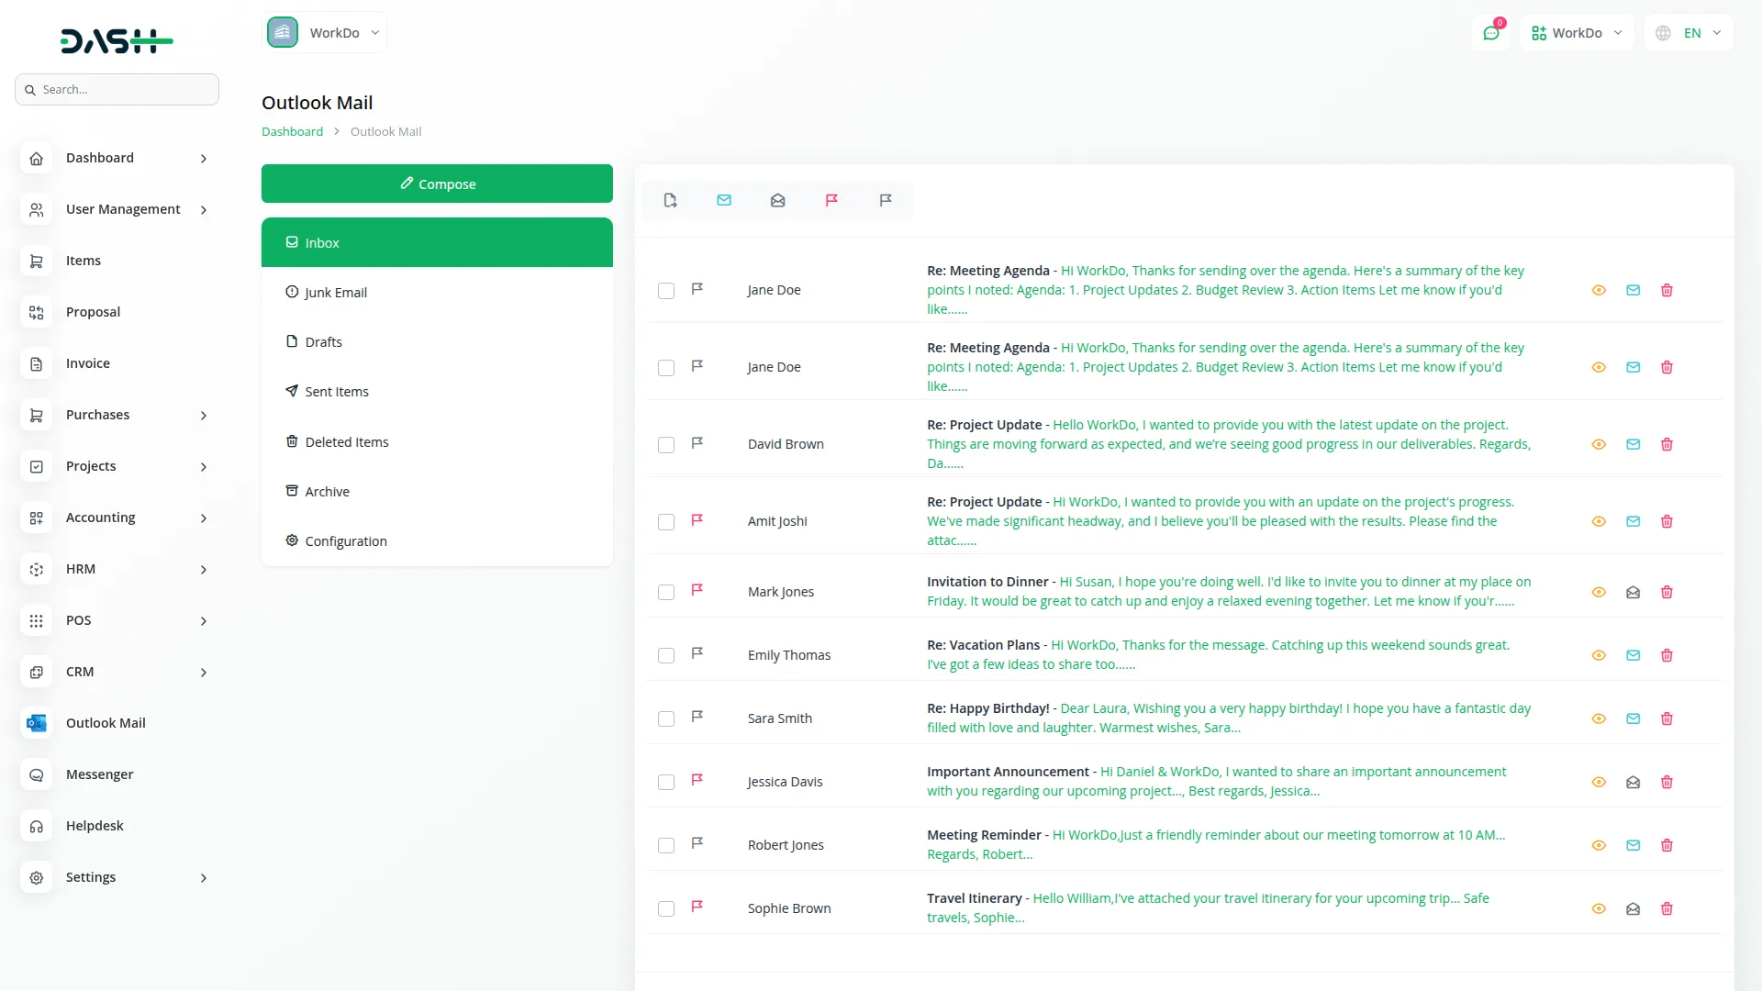Open the preview eye icon on Jane Doe's email
The height and width of the screenshot is (991, 1762).
pyautogui.click(x=1599, y=290)
